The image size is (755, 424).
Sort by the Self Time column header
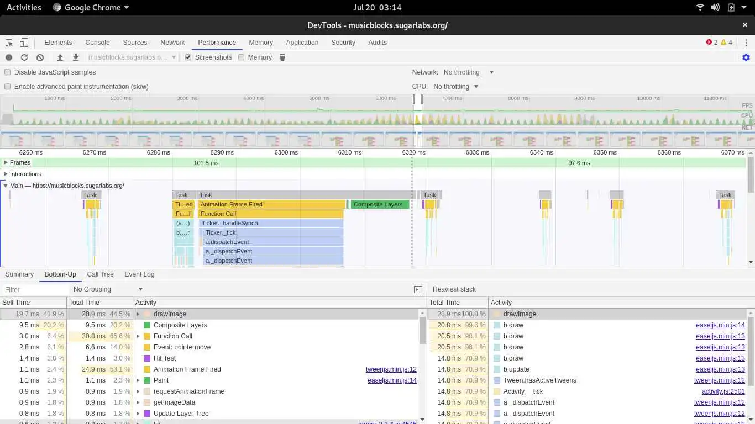tap(33, 303)
